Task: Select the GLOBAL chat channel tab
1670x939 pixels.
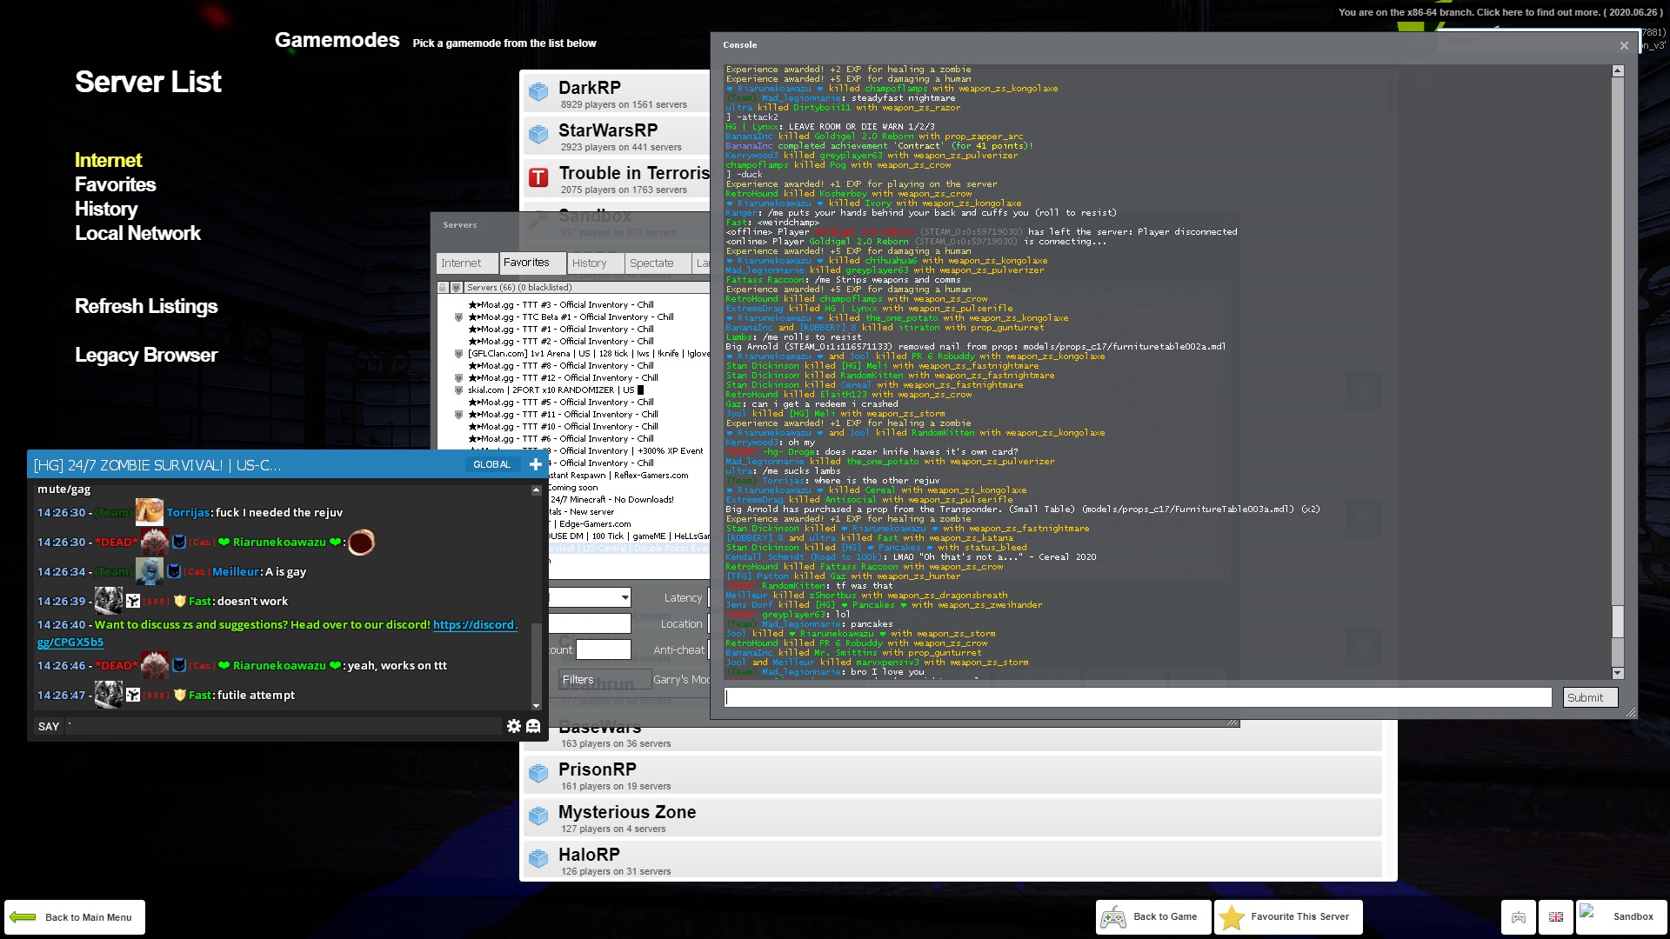Action: [x=492, y=464]
